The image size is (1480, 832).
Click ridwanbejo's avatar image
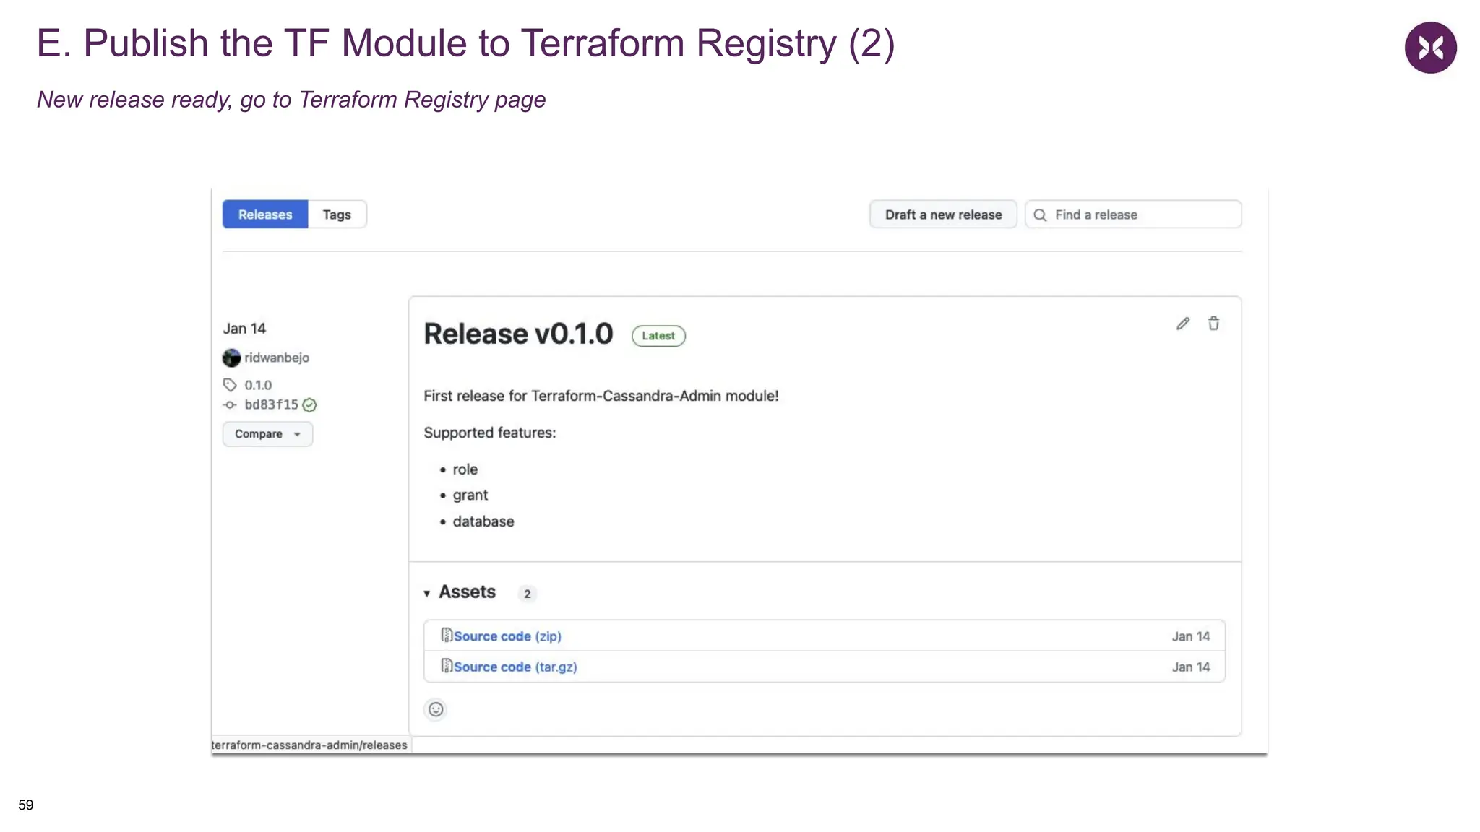[231, 357]
